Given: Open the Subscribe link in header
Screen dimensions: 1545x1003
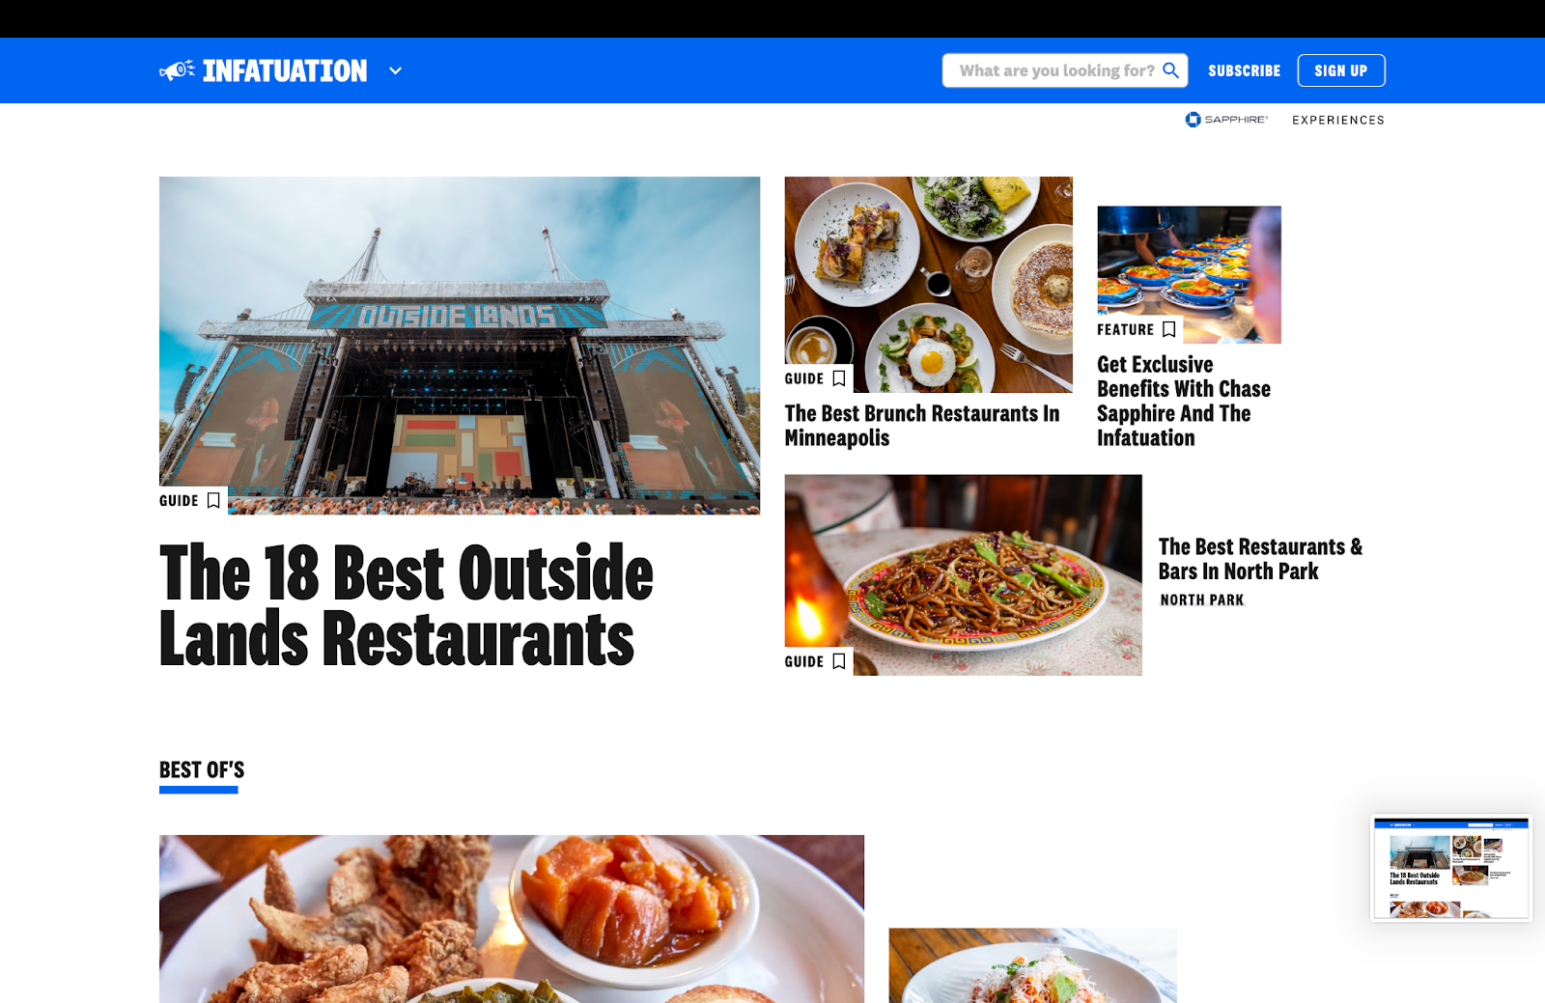Looking at the screenshot, I should (x=1244, y=70).
